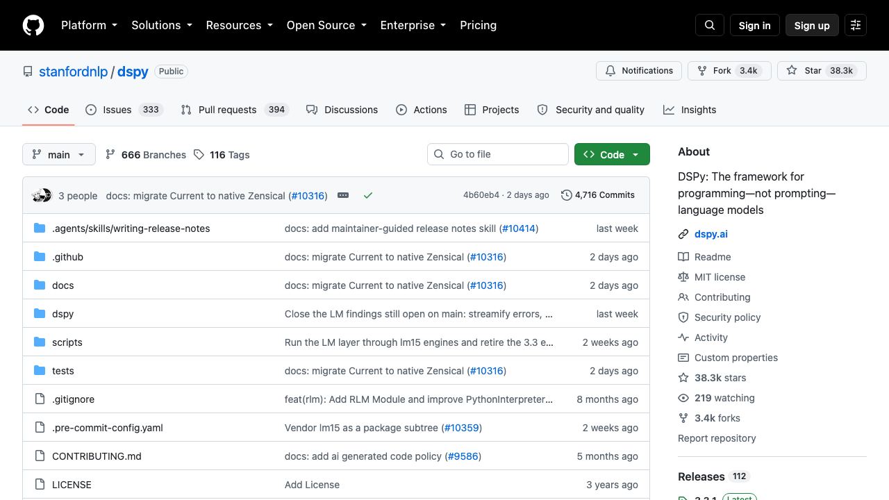
Task: View the 116 Tags link
Action: [222, 155]
